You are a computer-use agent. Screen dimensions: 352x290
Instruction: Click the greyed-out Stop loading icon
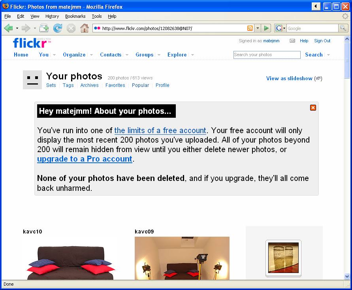click(71, 28)
